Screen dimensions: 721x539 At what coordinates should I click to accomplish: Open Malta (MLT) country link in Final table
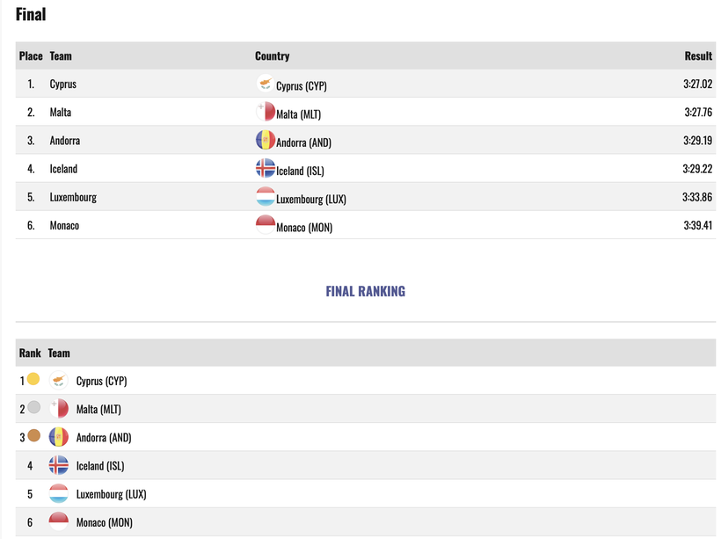(298, 114)
